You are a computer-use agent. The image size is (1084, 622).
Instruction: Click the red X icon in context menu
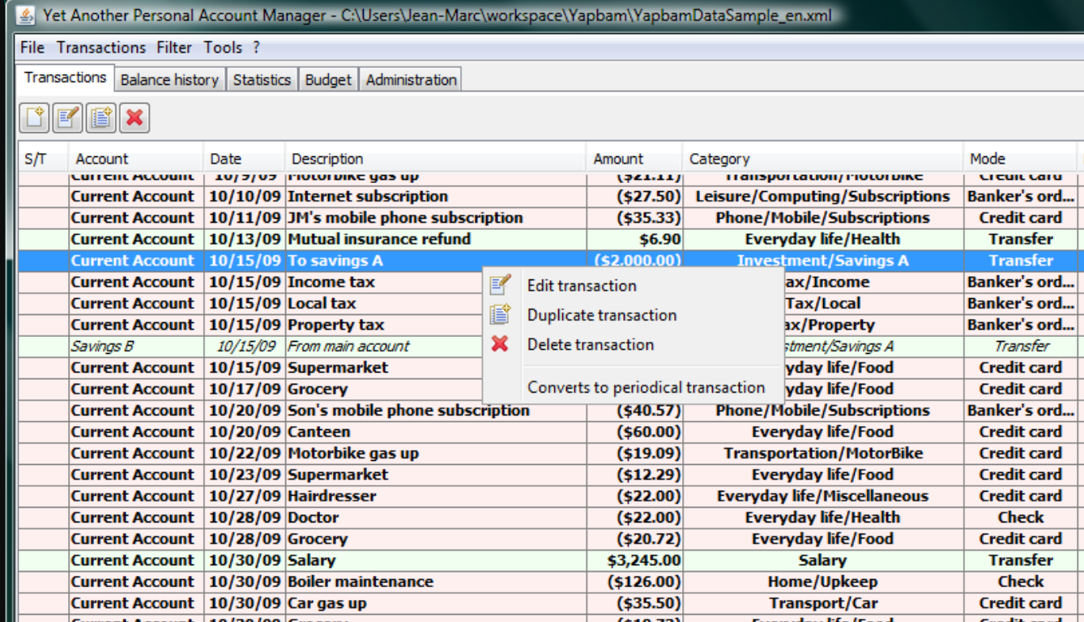point(501,344)
